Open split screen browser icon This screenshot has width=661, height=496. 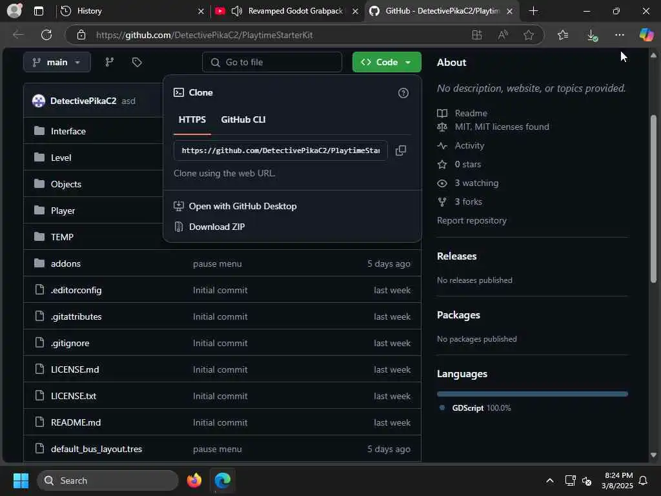click(x=477, y=35)
